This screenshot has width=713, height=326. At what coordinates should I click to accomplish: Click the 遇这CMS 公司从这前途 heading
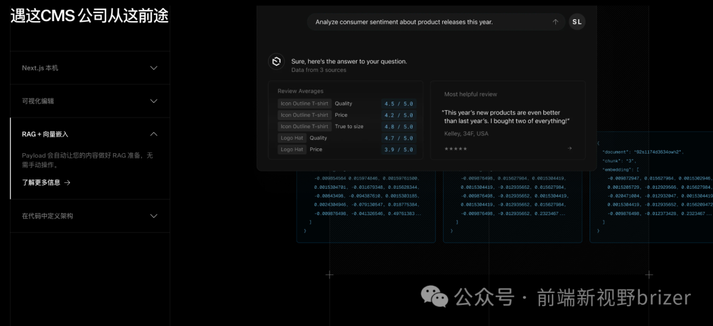pyautogui.click(x=90, y=16)
